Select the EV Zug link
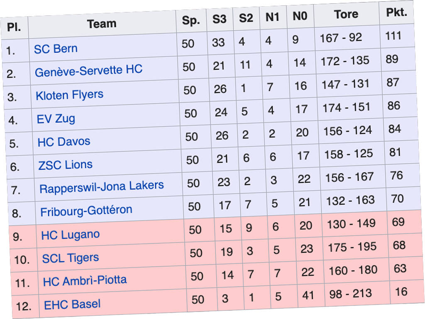Screen dimensions: 425x319 [56, 119]
